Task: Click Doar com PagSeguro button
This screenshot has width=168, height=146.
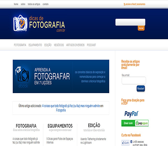Action: [135, 123]
